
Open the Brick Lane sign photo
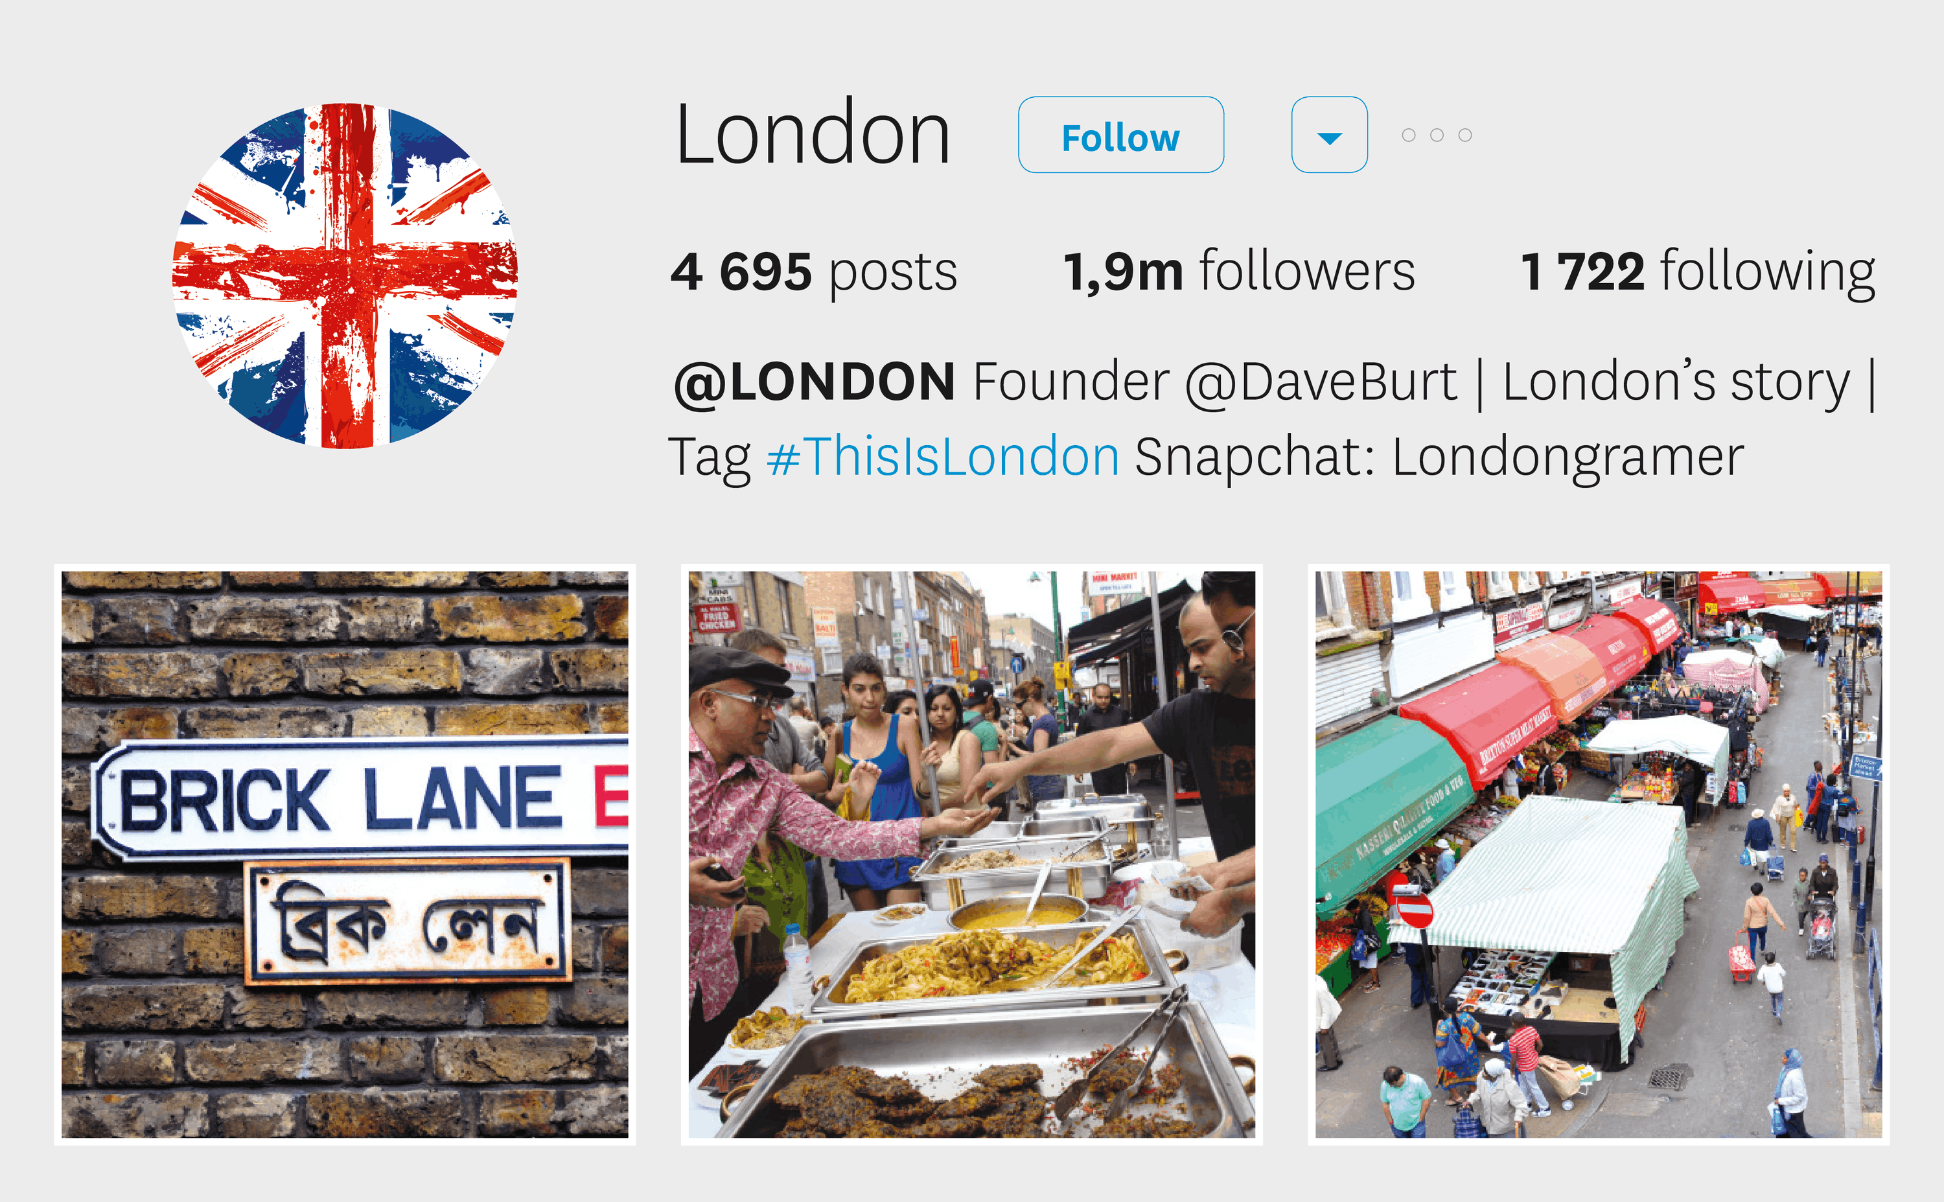point(345,855)
